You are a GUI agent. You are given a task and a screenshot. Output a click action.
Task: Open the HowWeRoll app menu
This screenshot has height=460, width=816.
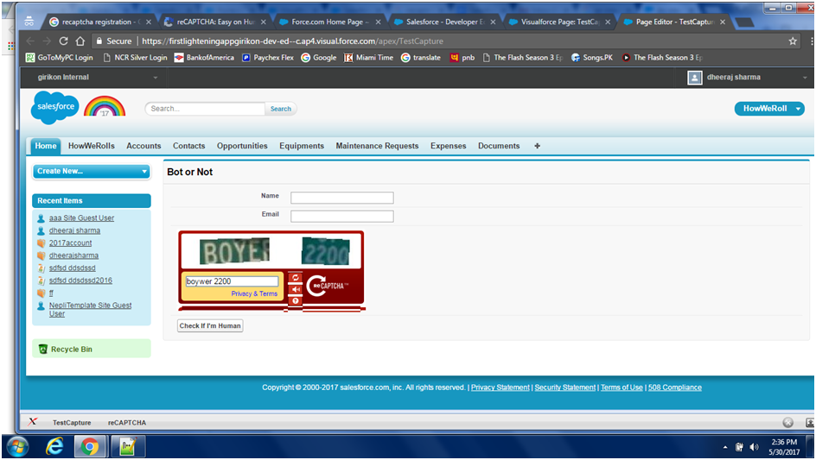point(769,109)
